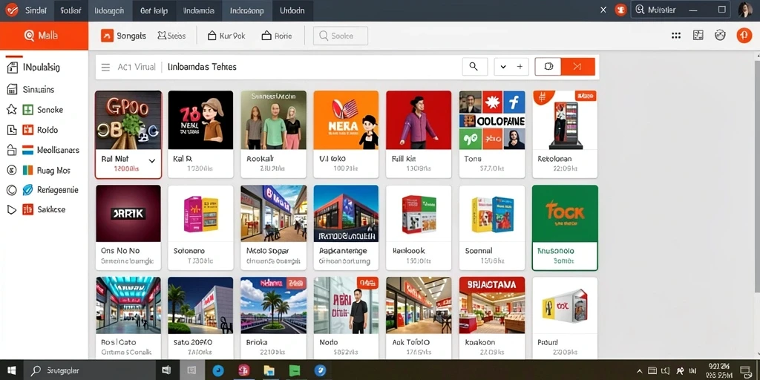This screenshot has width=760, height=380.
Task: Show hidden icons in system tray
Action: pyautogui.click(x=640, y=371)
